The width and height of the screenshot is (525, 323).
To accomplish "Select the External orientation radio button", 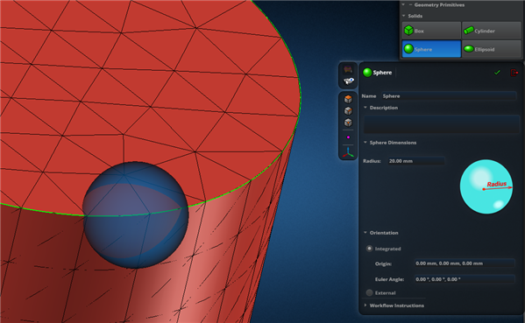I will coord(369,292).
